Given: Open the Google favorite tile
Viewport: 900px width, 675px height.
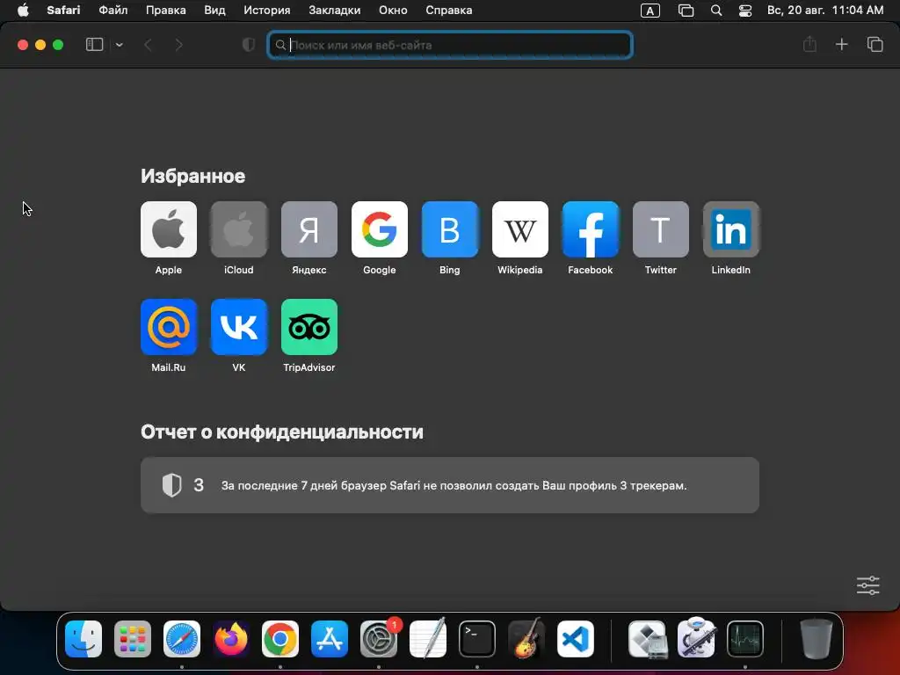Looking at the screenshot, I should click(x=380, y=229).
